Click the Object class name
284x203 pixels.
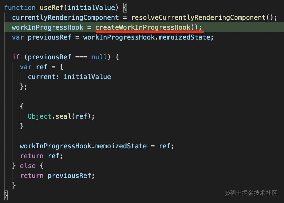[x=40, y=116]
